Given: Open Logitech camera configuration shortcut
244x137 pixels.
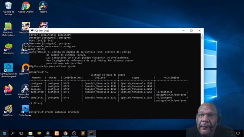Looking at the screenshot, I should [8, 70].
